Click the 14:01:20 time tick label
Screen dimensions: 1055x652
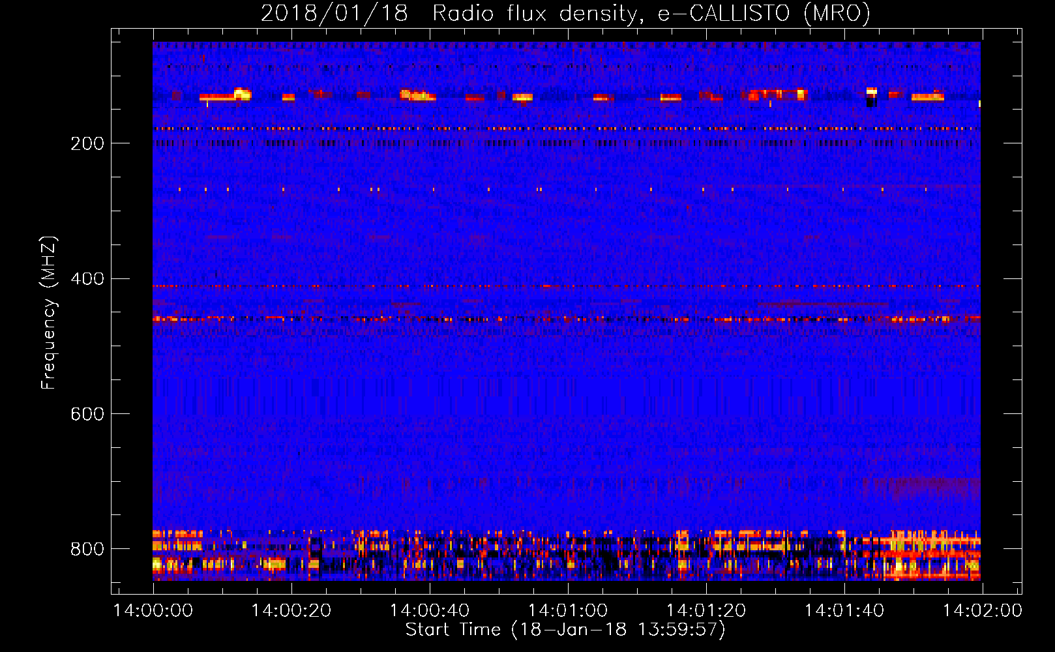[x=706, y=611]
